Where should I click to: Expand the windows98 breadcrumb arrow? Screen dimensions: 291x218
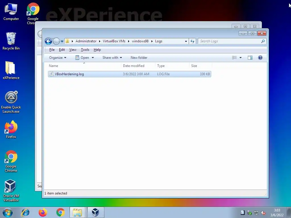coord(152,41)
